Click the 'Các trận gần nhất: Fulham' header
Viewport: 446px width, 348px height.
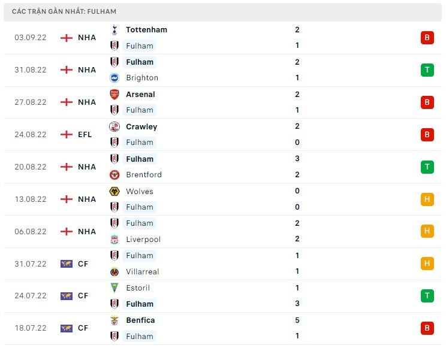point(64,11)
